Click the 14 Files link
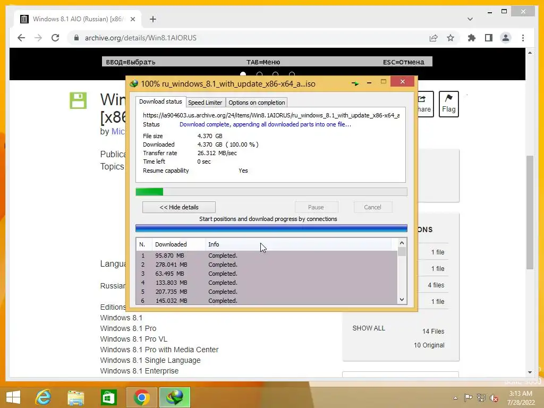The width and height of the screenshot is (544, 408). 433,331
